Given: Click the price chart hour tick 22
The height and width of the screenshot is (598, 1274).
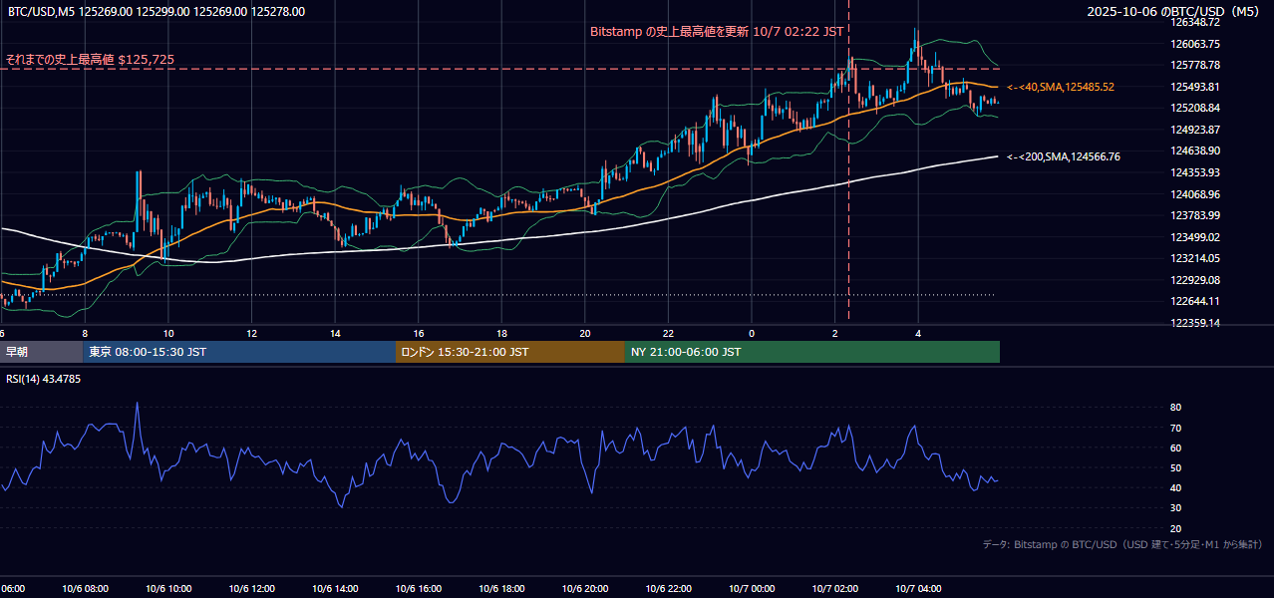Looking at the screenshot, I should pyautogui.click(x=668, y=333).
